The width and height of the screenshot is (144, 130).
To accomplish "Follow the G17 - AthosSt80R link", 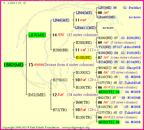I will coord(129,47).
